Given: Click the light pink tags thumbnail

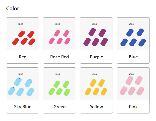Looking at the screenshot, I should (133, 84).
